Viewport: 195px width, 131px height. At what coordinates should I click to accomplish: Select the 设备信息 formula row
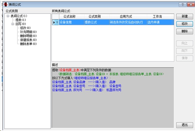point(113,22)
